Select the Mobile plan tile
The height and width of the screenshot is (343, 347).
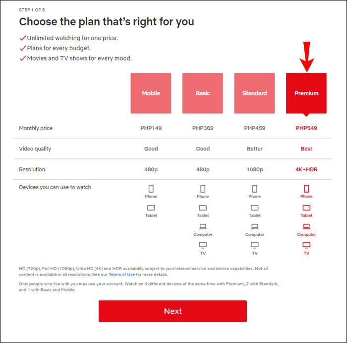point(151,93)
